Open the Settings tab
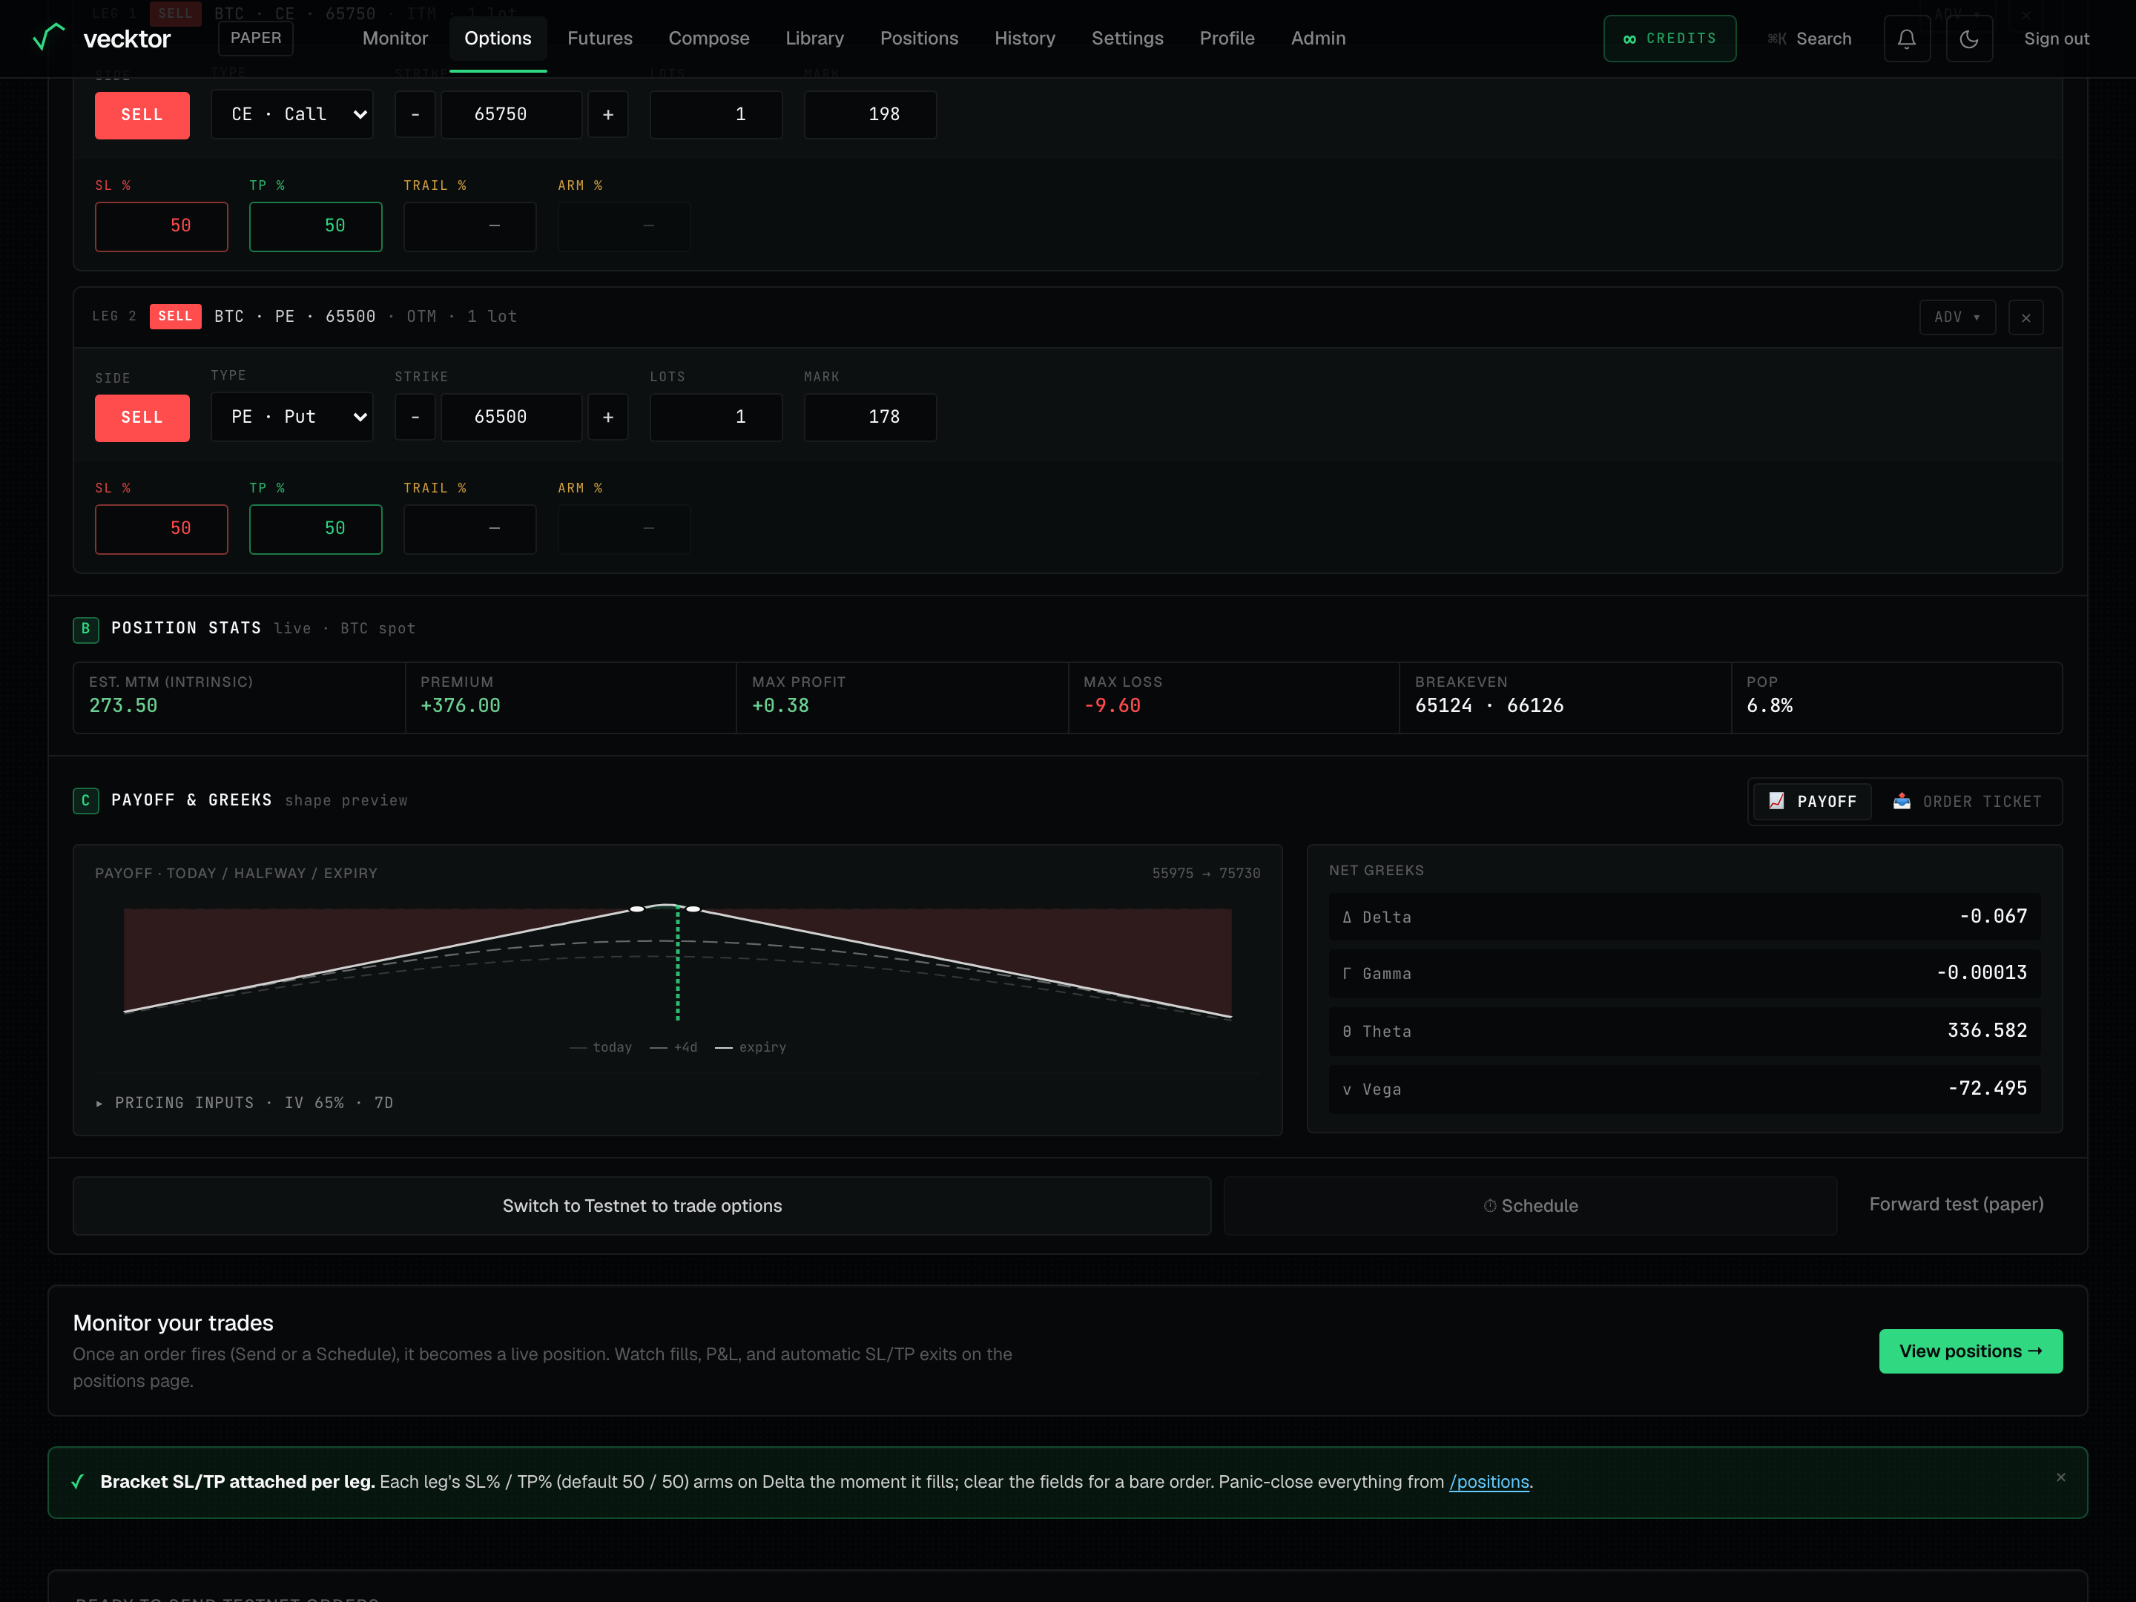 1127,39
